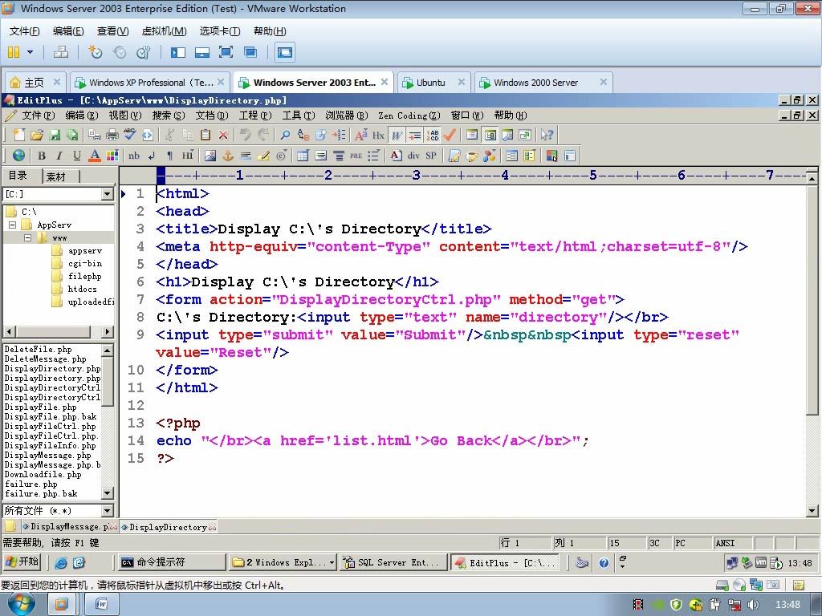Open Find with the magnifier icon
Screen dimensions: 822x616
click(285, 135)
